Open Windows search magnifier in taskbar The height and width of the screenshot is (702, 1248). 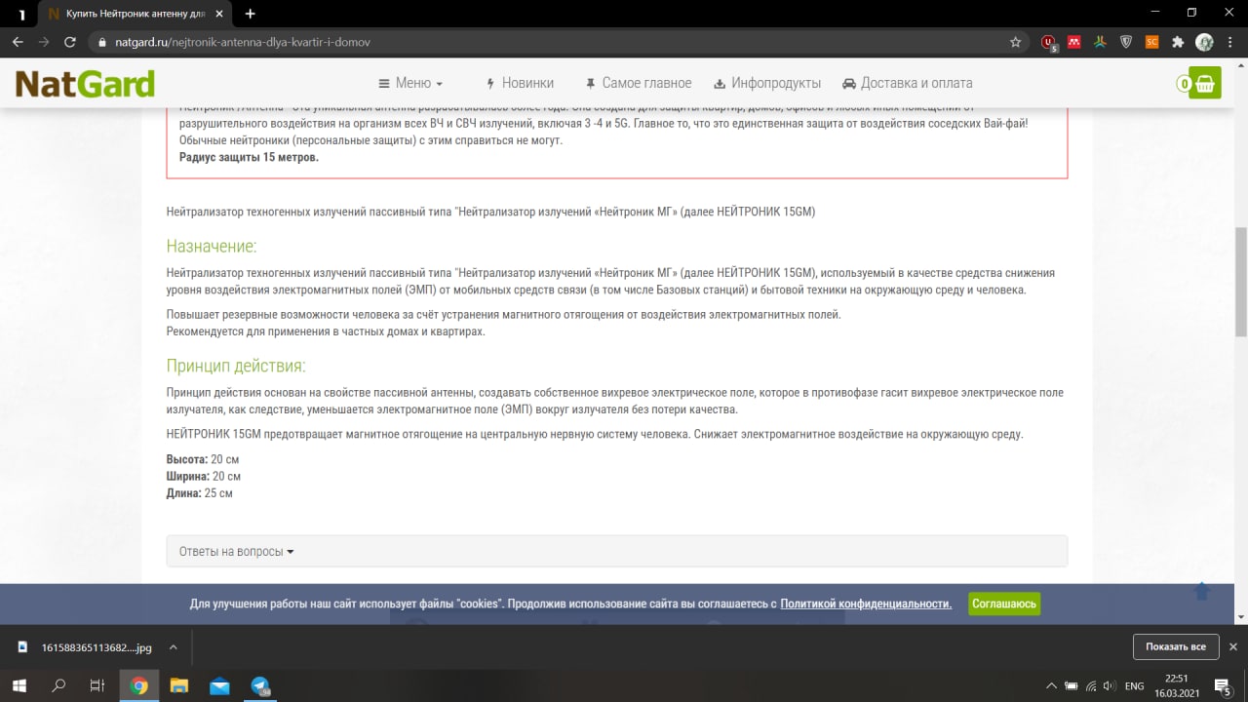(x=58, y=685)
